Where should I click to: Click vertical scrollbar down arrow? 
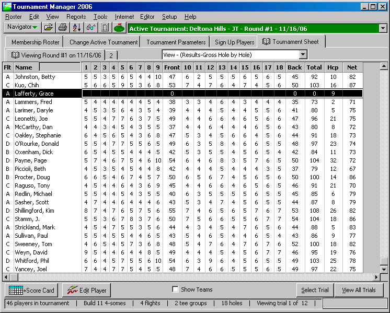384,269
